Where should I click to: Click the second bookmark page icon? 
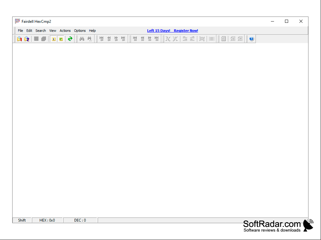point(240,39)
